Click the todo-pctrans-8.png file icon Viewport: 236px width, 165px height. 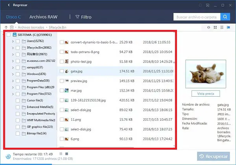coord(66,52)
